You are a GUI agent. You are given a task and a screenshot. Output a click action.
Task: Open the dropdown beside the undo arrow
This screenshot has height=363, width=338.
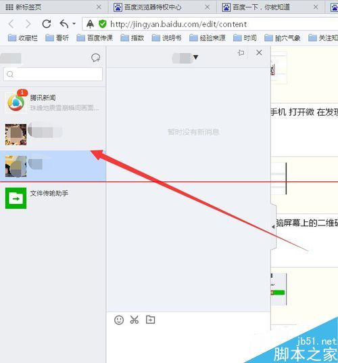74,24
